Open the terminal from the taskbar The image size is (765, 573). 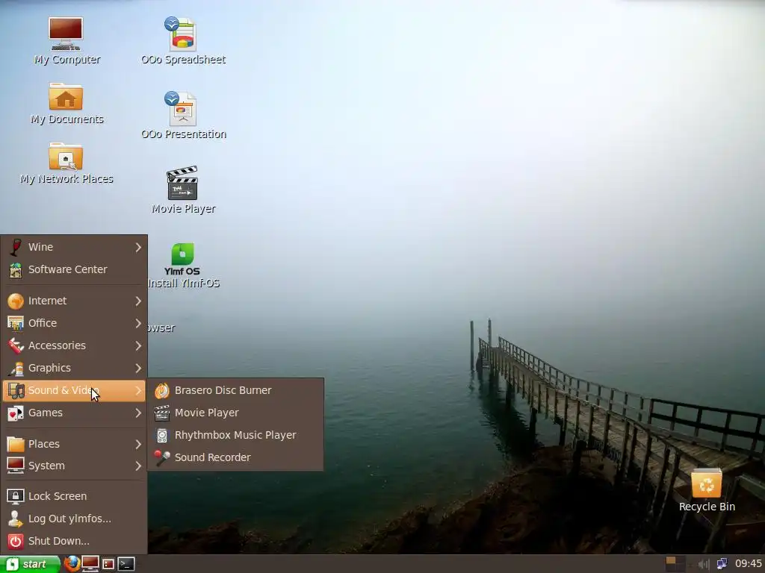pos(126,564)
